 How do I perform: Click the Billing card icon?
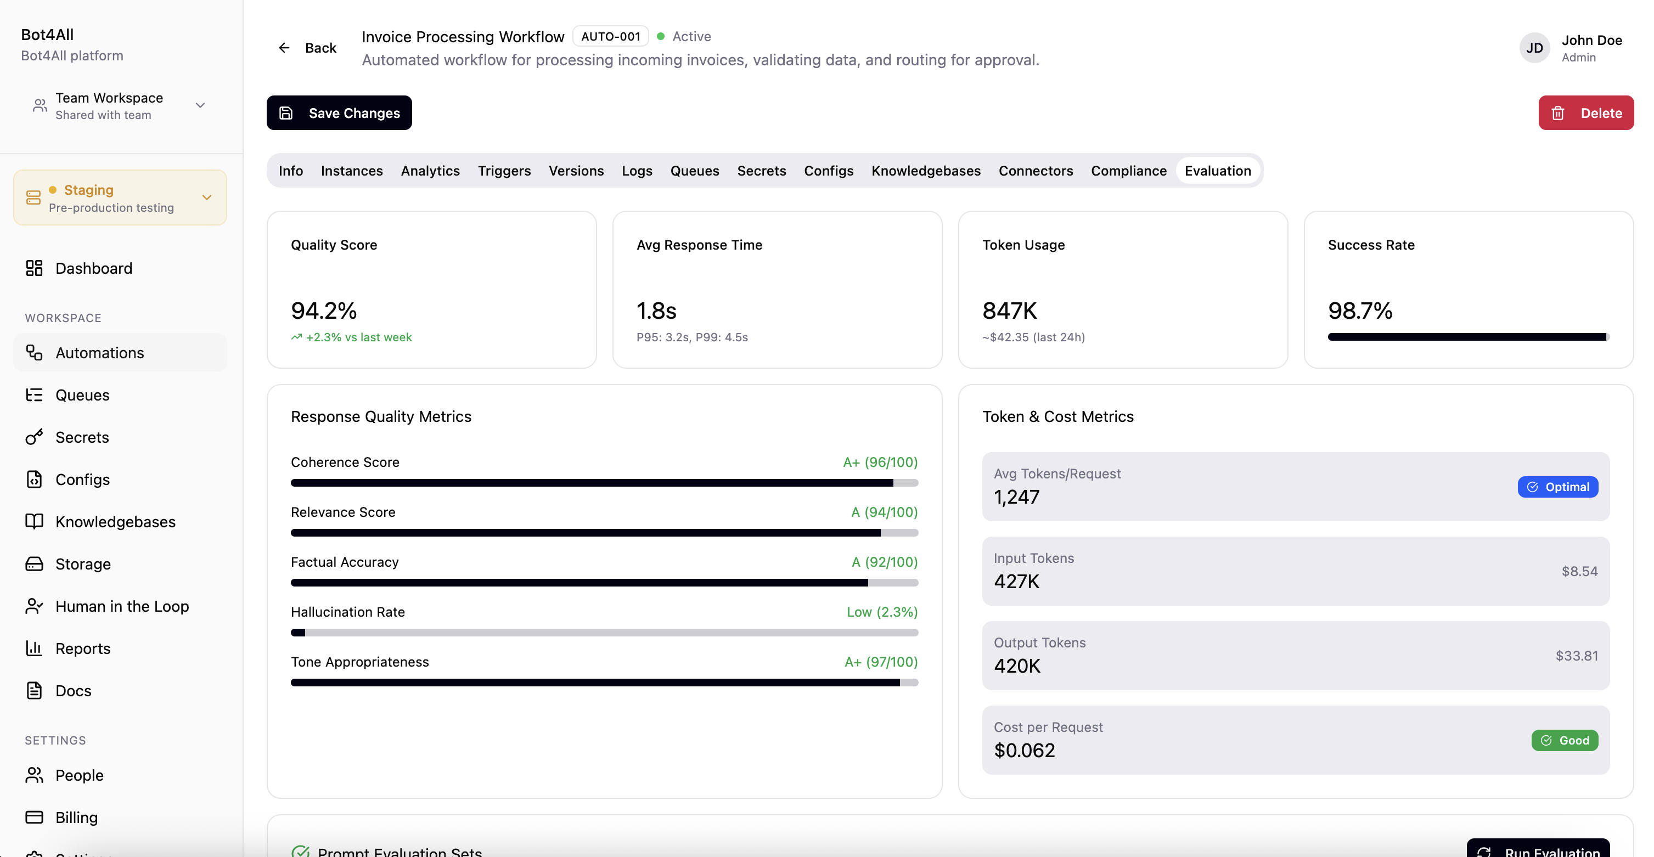pyautogui.click(x=34, y=817)
